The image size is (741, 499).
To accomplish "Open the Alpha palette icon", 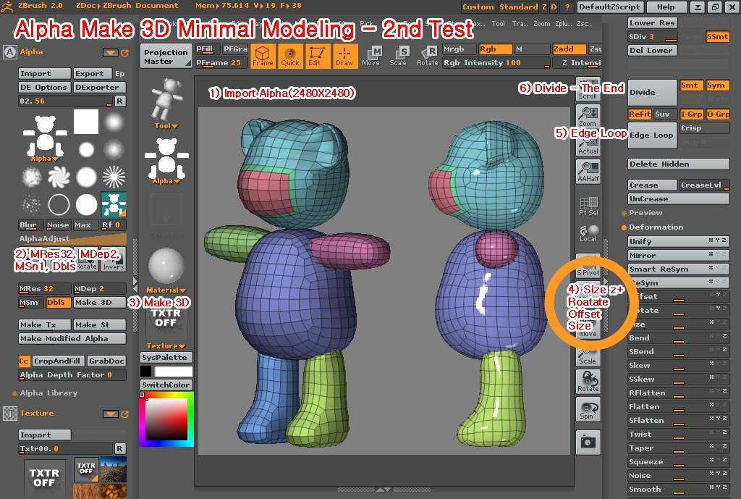I will tap(10, 52).
